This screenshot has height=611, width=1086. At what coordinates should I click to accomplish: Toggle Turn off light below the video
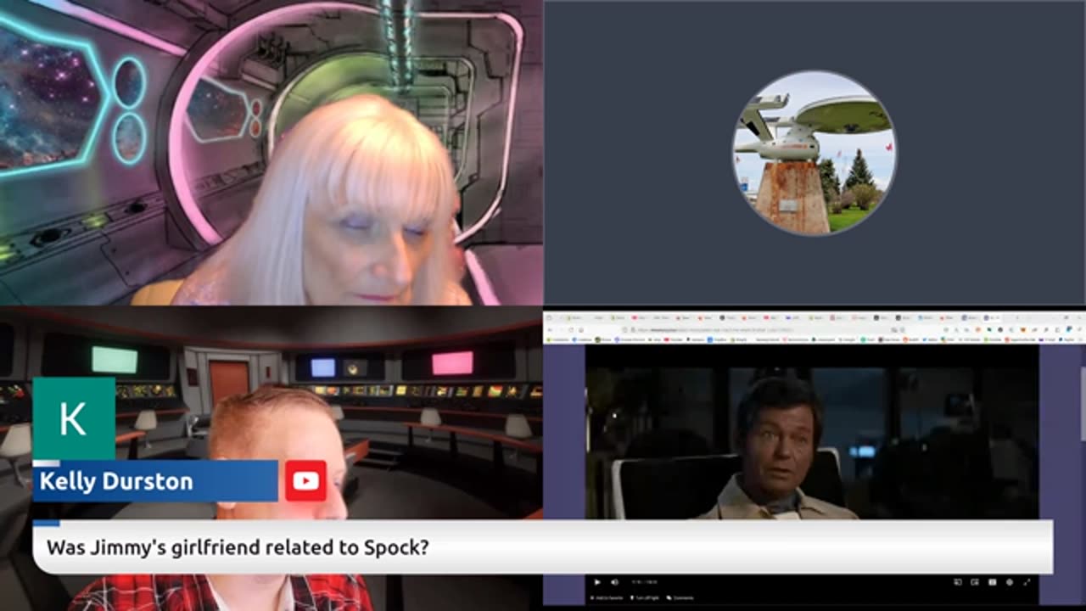pyautogui.click(x=645, y=598)
